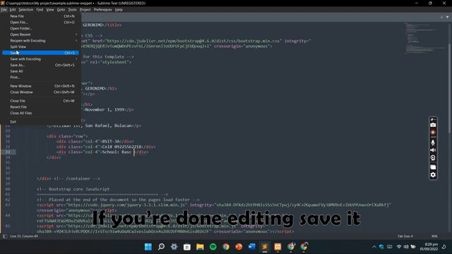Choose Open File... menu entry
The image size is (452, 254).
[x=40, y=22]
